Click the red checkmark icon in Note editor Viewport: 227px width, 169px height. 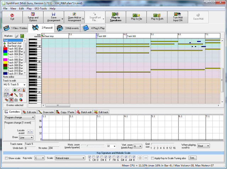point(19,90)
